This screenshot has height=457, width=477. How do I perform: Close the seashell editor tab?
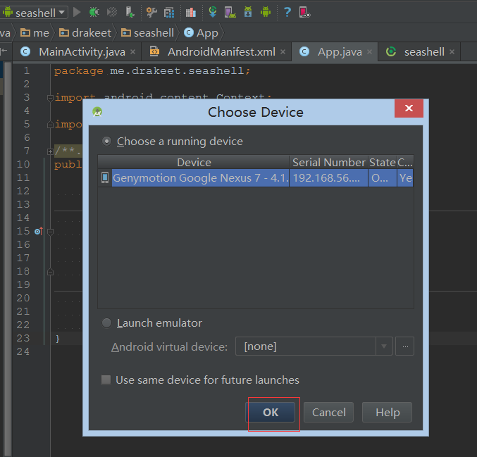point(452,51)
